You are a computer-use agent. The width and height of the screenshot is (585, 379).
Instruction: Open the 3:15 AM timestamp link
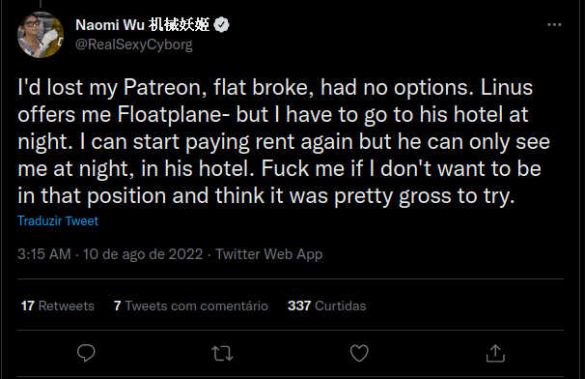pos(44,254)
